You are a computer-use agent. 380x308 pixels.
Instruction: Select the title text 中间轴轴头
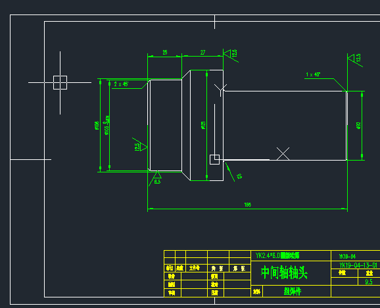[284, 273]
